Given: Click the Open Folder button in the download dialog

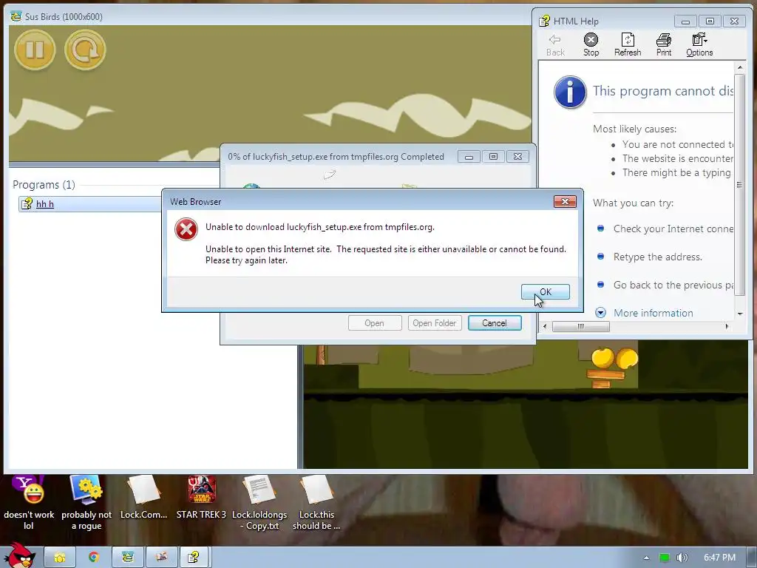Looking at the screenshot, I should [435, 323].
